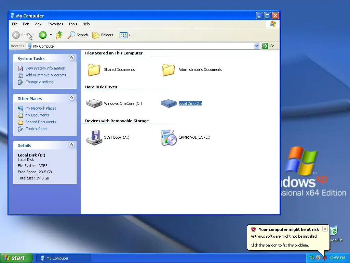Click the Windows flag logo in menu bar
The height and width of the screenshot is (263, 350).
click(x=273, y=24)
